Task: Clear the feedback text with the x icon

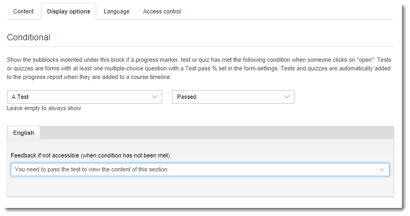Action: tap(382, 170)
